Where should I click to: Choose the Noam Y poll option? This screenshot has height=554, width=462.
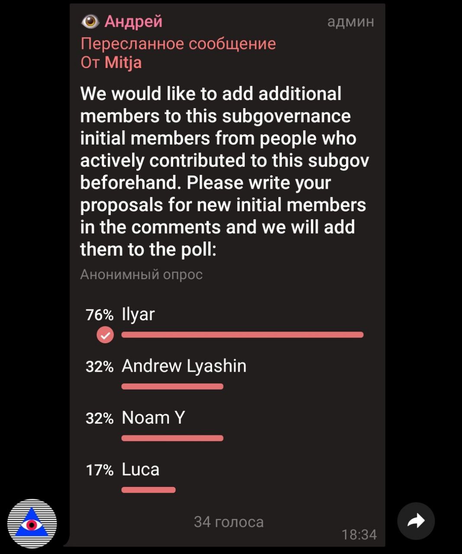(x=153, y=418)
